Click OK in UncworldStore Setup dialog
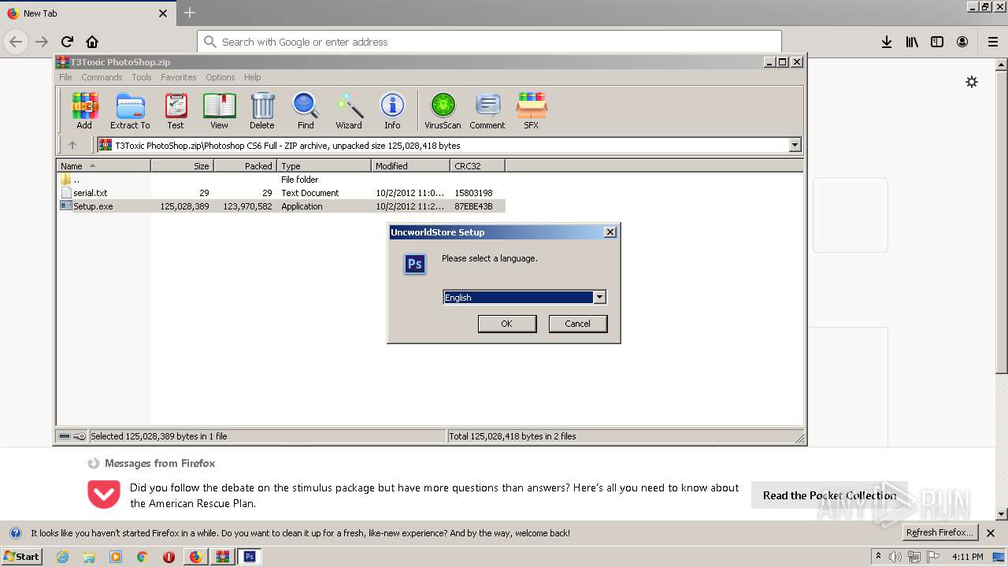Screen dimensions: 1008x567 [507, 324]
